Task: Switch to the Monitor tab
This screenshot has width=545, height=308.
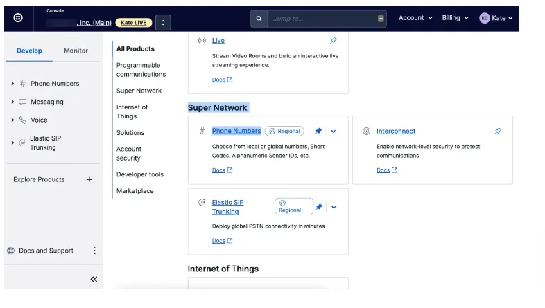Action: point(76,51)
